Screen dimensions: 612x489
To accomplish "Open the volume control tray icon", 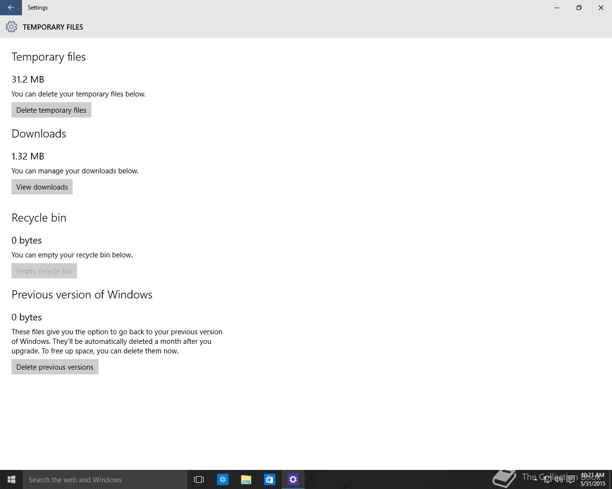I will click(x=558, y=479).
